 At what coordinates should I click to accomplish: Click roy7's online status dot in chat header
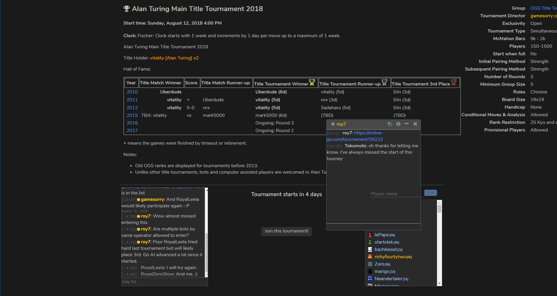point(333,124)
